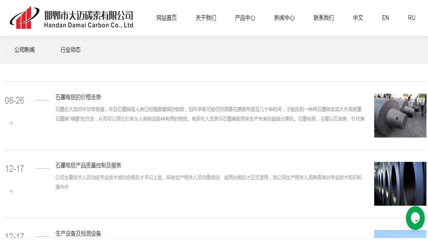This screenshot has height=240, width=428.
Task: Open article titled 石墨电极的价格走势
Action: coord(78,97)
